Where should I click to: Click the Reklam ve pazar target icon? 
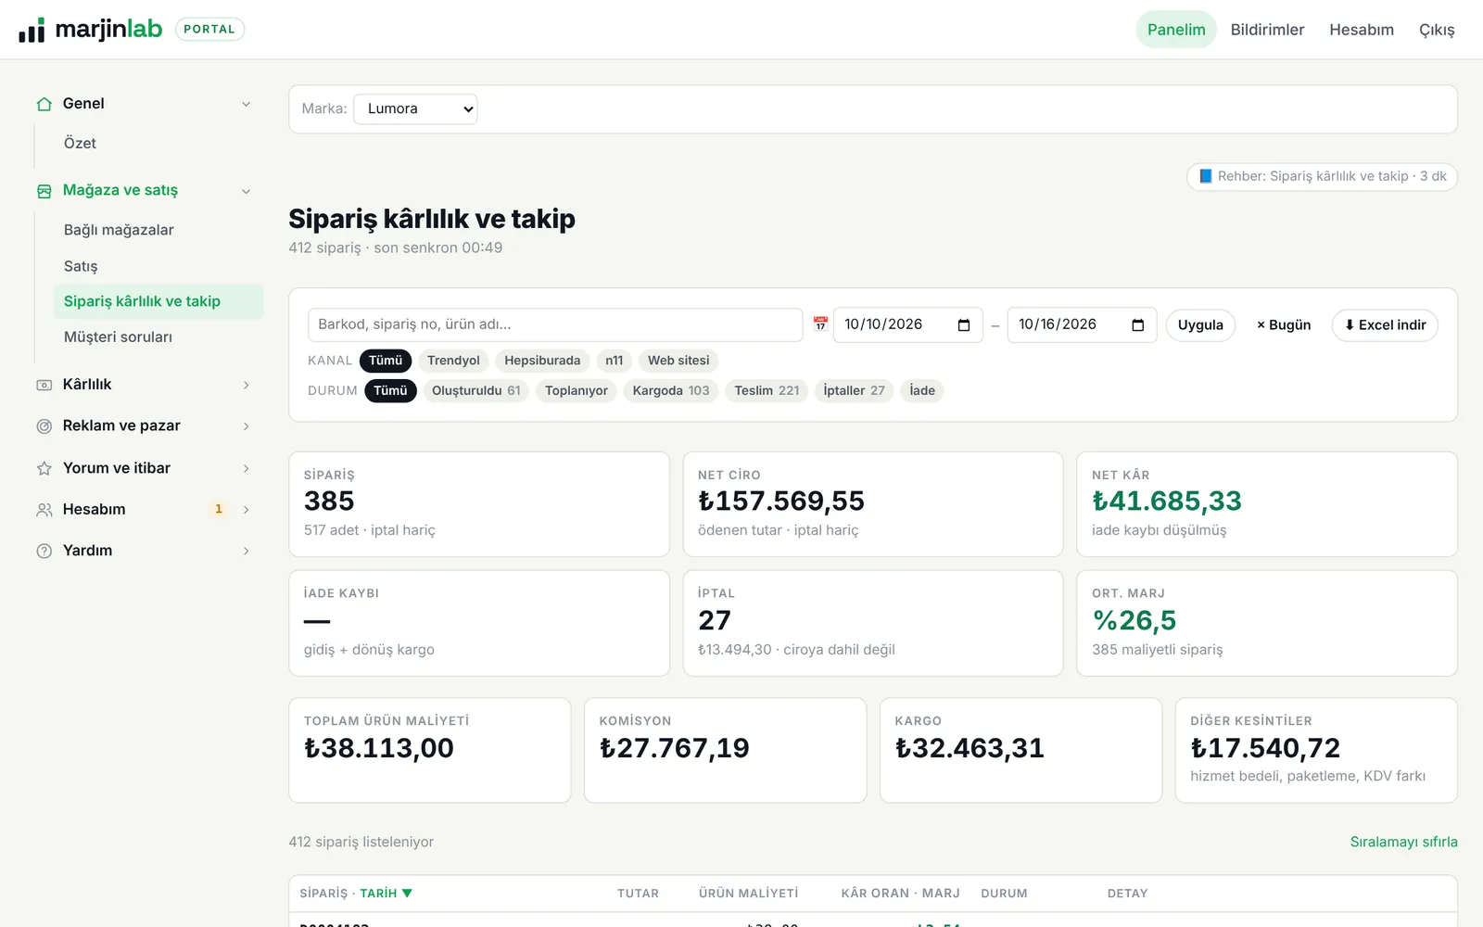(44, 426)
